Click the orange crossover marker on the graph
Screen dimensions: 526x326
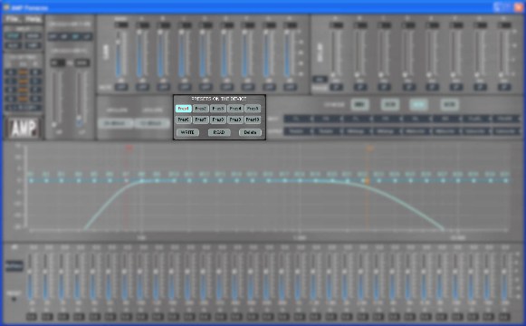[x=369, y=149]
